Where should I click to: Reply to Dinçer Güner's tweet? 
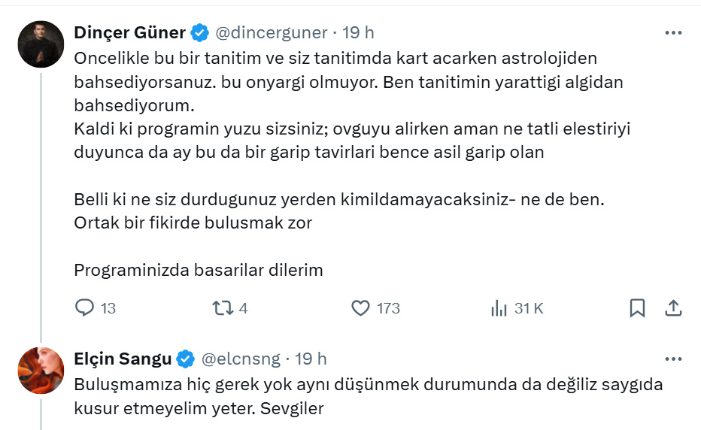click(85, 308)
